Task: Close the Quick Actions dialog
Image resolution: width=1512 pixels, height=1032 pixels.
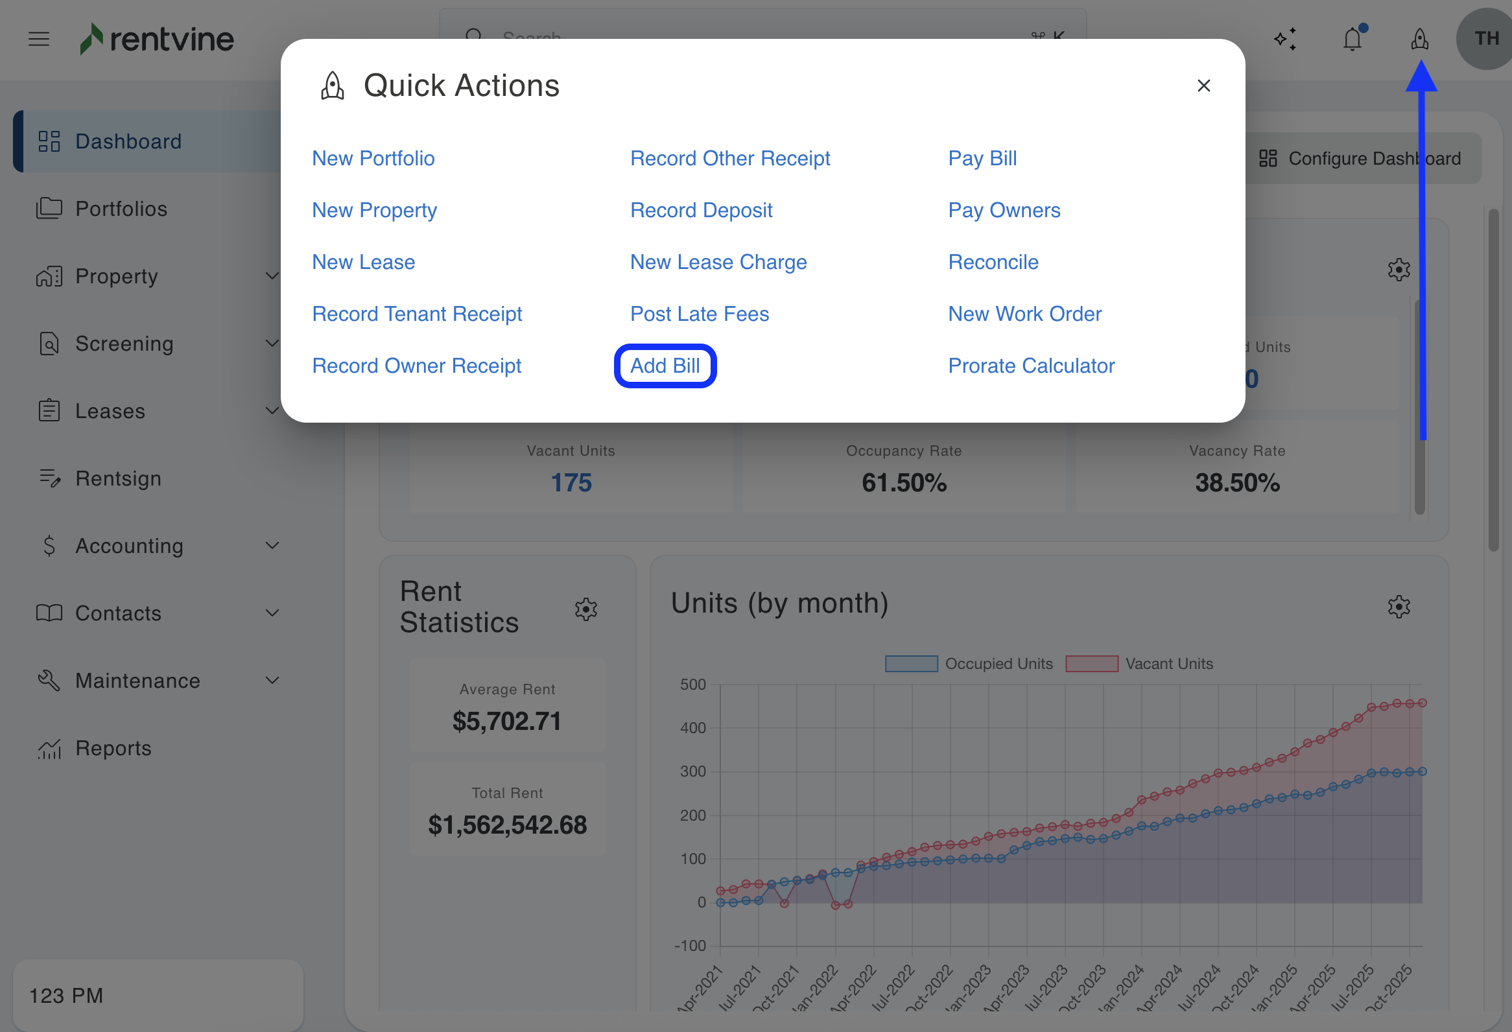Action: (x=1203, y=86)
